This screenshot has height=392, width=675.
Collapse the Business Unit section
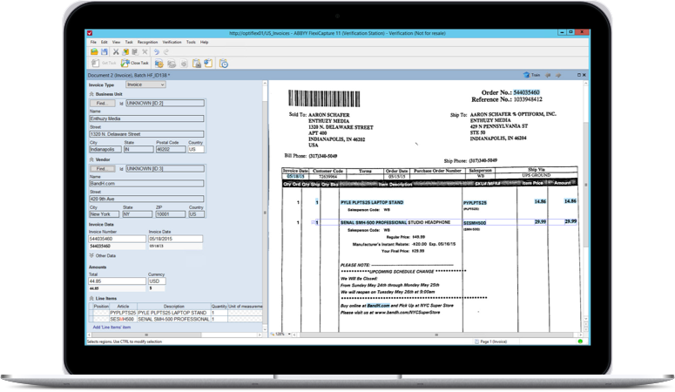coord(91,94)
